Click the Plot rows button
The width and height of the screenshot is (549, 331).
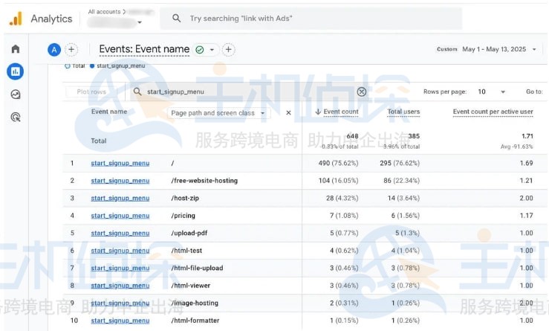click(91, 92)
